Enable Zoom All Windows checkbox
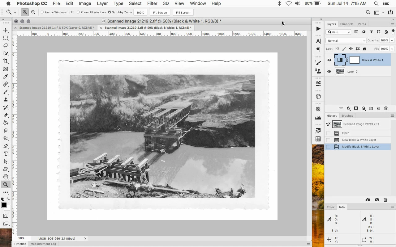 coord(78,12)
